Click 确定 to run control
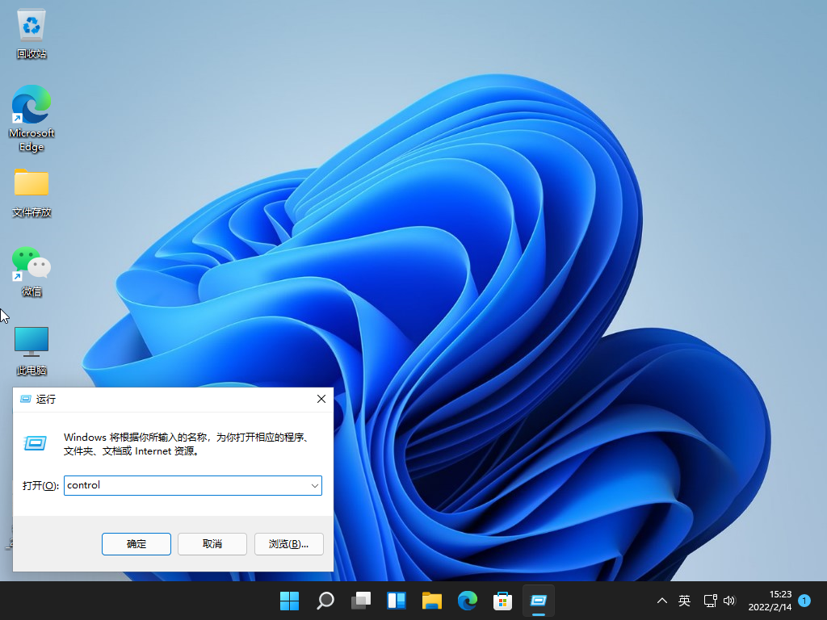This screenshot has height=620, width=827. click(136, 543)
